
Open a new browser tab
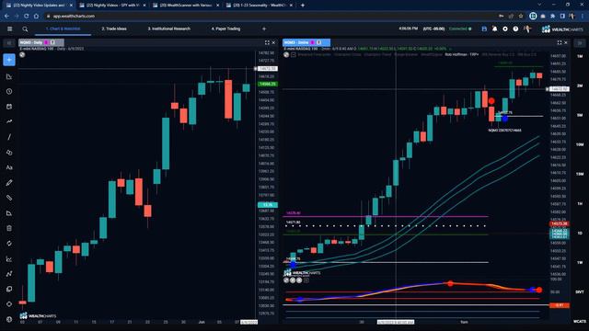point(303,6)
